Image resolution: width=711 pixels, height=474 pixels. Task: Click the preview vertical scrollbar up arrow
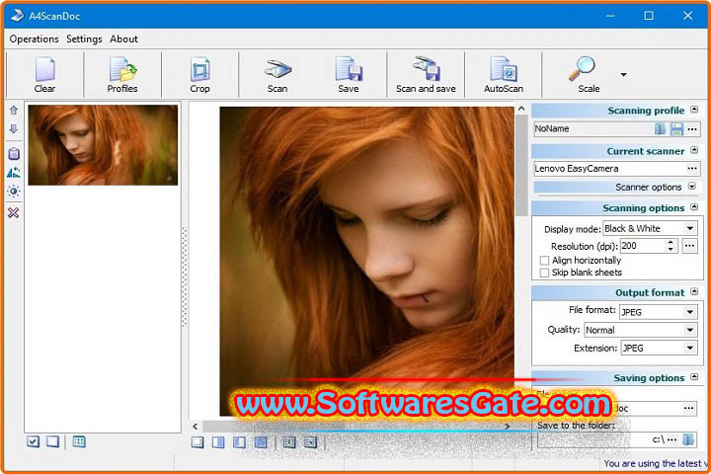[521, 109]
